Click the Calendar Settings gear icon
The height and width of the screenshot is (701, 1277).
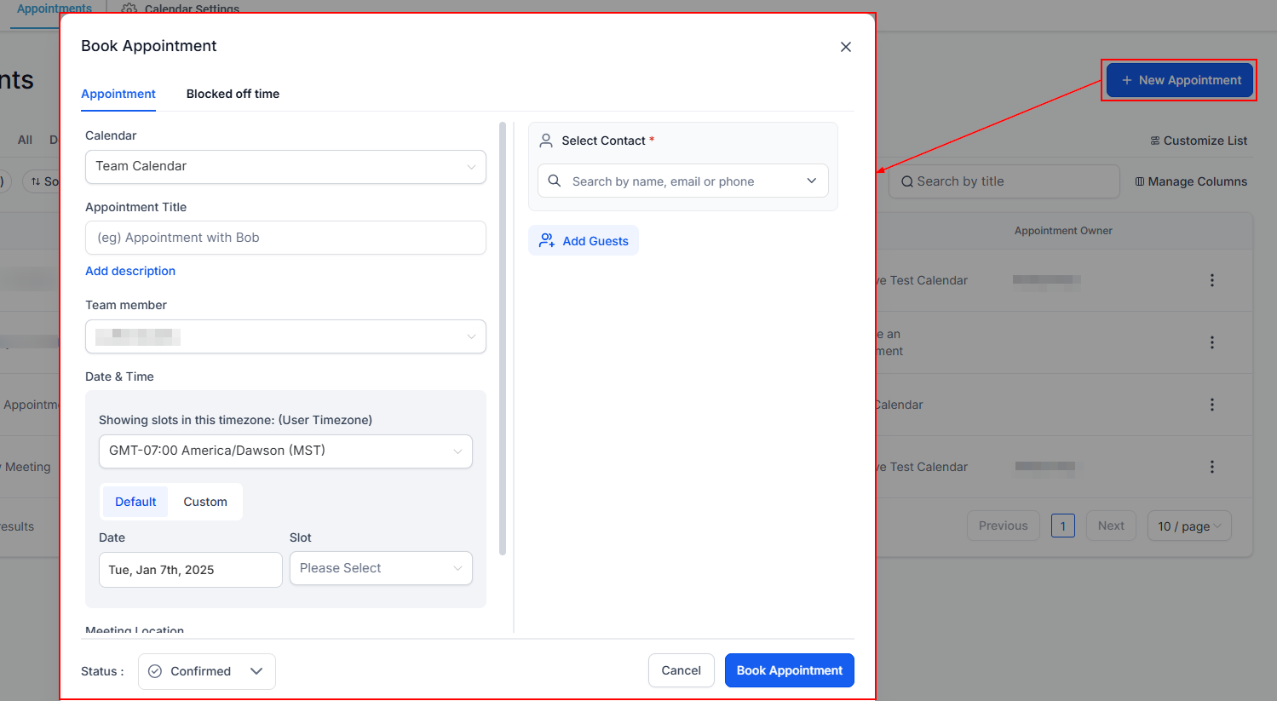click(129, 9)
